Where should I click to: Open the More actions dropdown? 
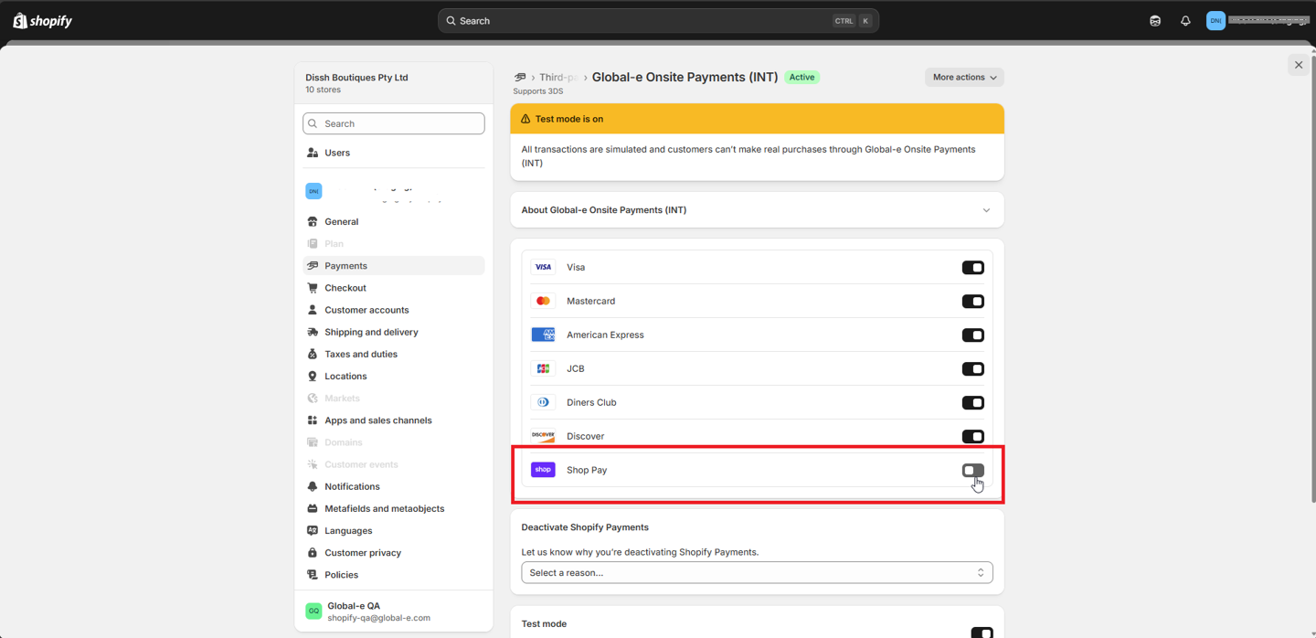pos(963,78)
